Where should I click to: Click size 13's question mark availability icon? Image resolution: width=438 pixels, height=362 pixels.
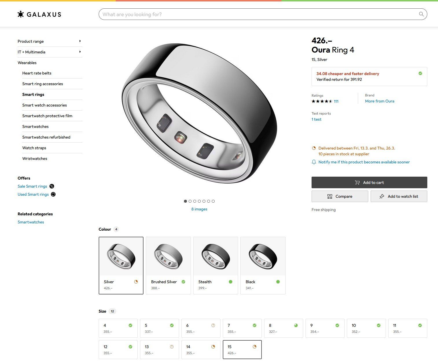pyautogui.click(x=172, y=347)
